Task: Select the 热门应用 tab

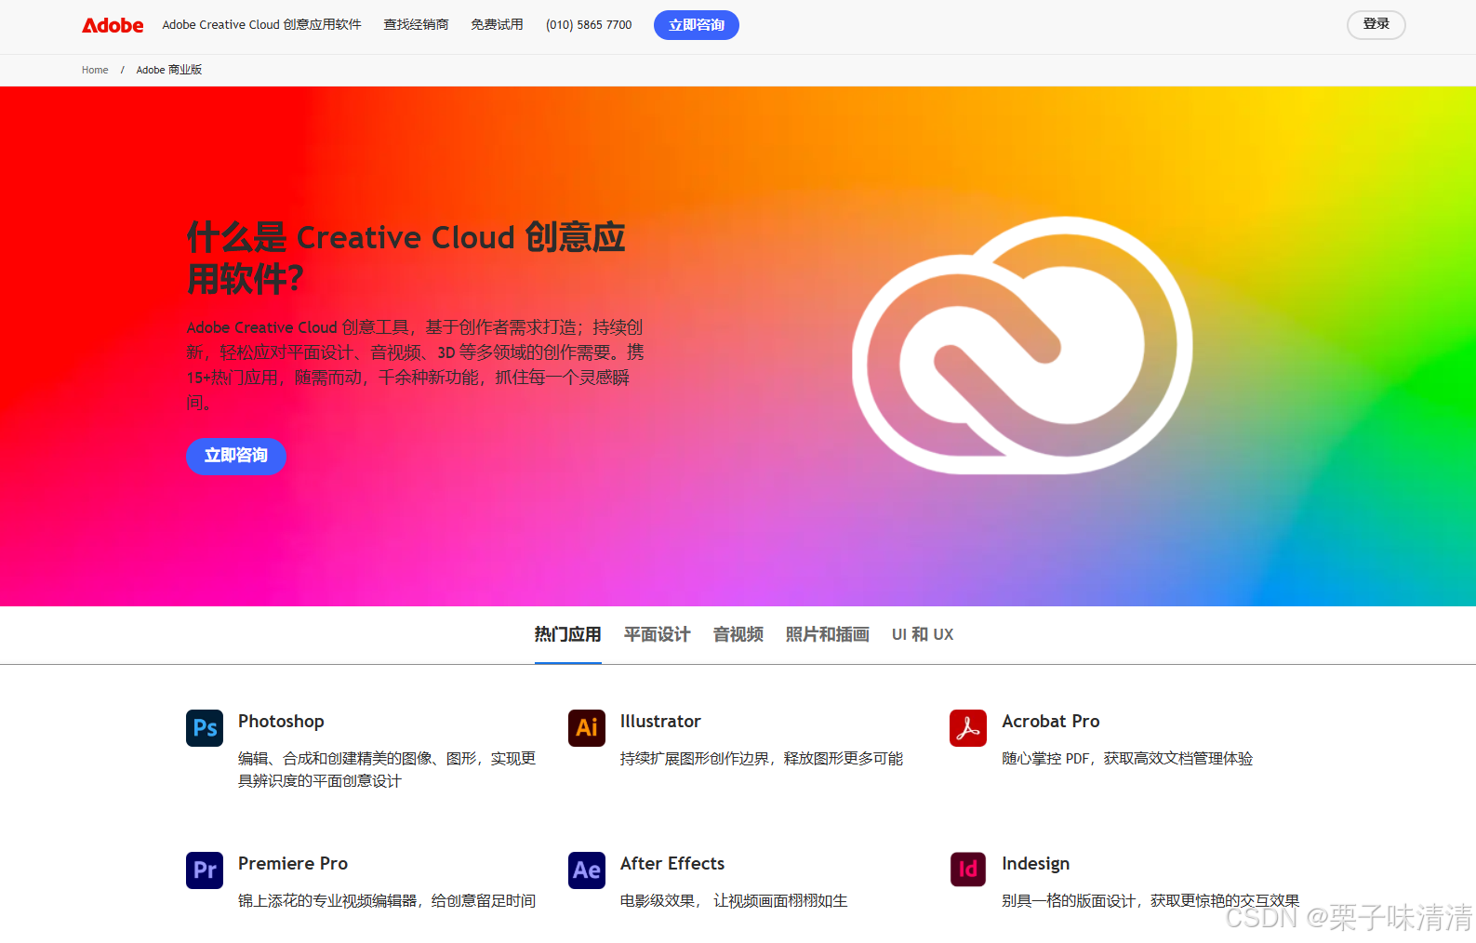Action: (568, 634)
